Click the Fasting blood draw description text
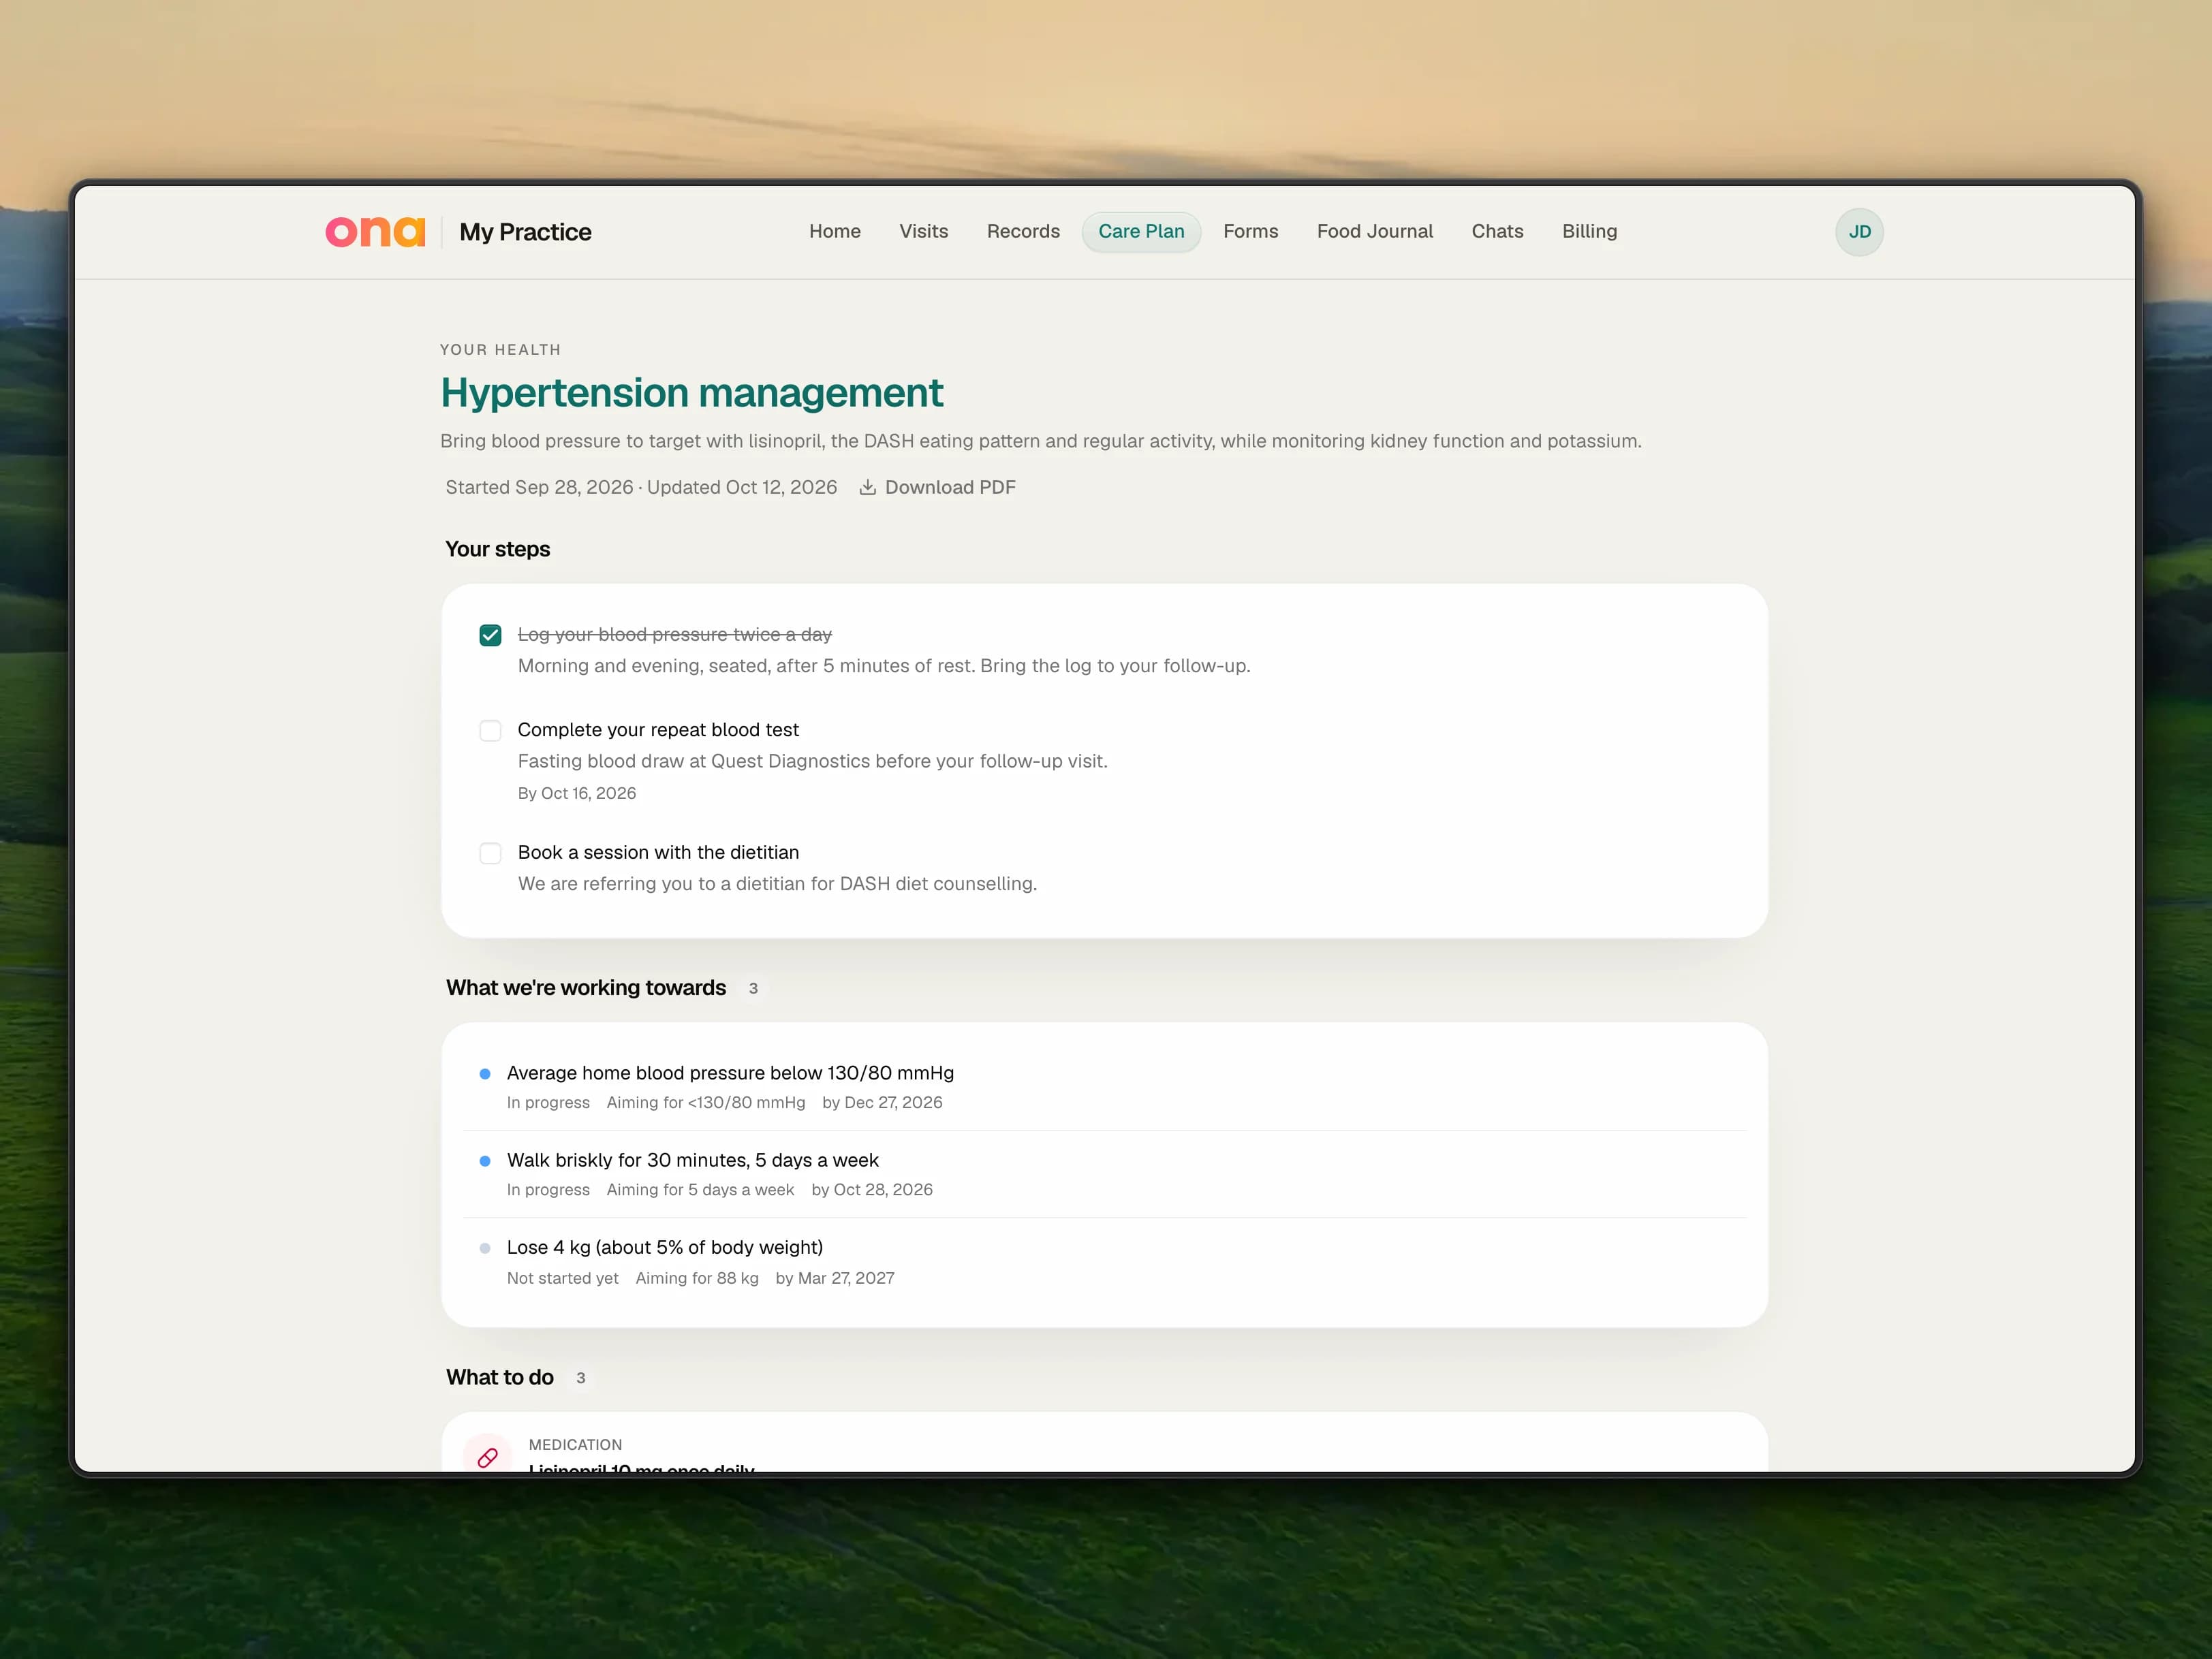Viewport: 2212px width, 1659px height. pyautogui.click(x=812, y=761)
